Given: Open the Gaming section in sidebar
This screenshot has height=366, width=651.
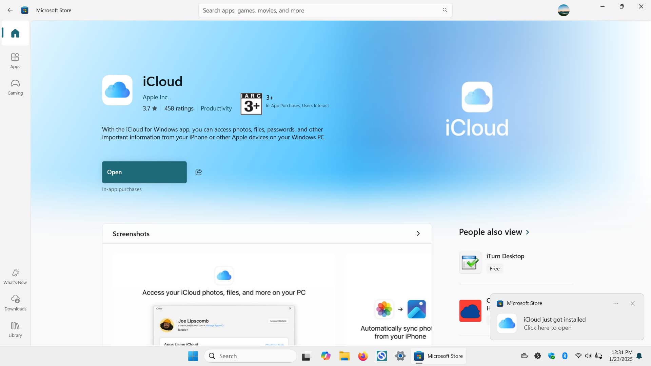Looking at the screenshot, I should (x=15, y=87).
